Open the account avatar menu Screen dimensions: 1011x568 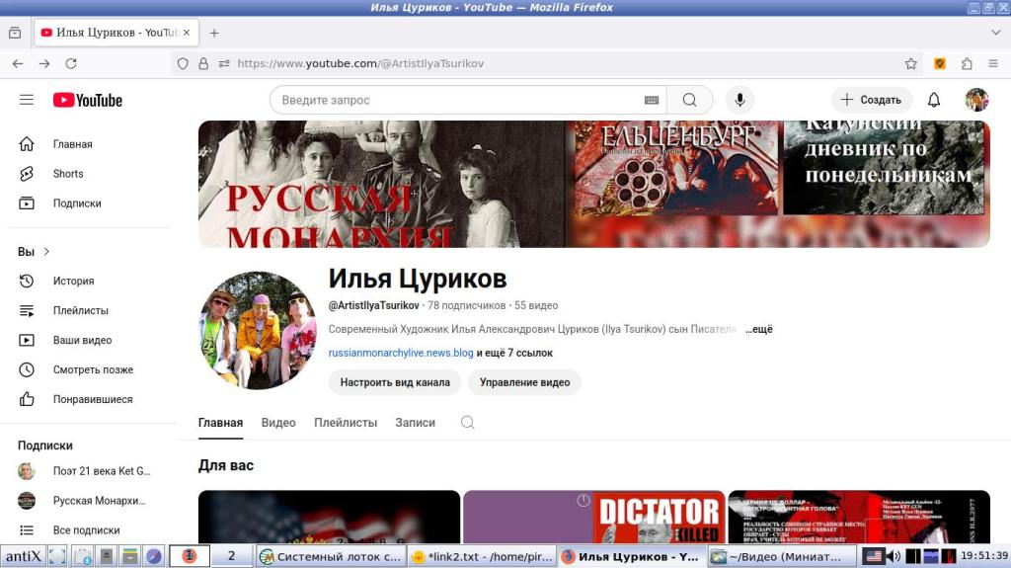pos(976,100)
